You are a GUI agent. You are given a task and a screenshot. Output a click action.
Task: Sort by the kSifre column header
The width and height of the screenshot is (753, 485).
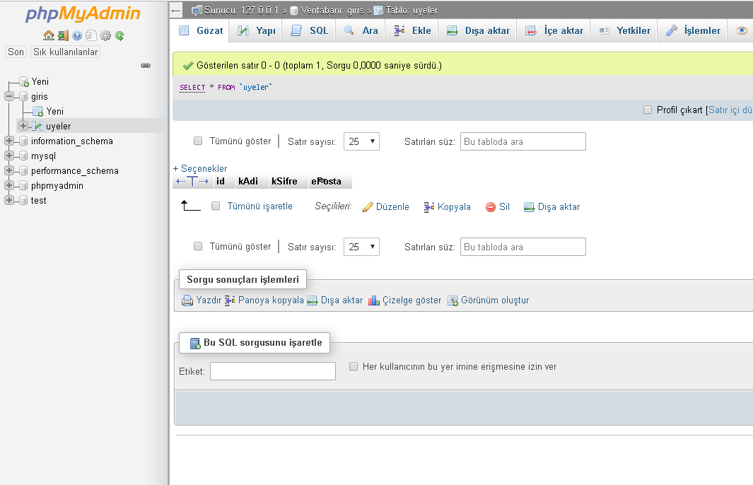284,181
